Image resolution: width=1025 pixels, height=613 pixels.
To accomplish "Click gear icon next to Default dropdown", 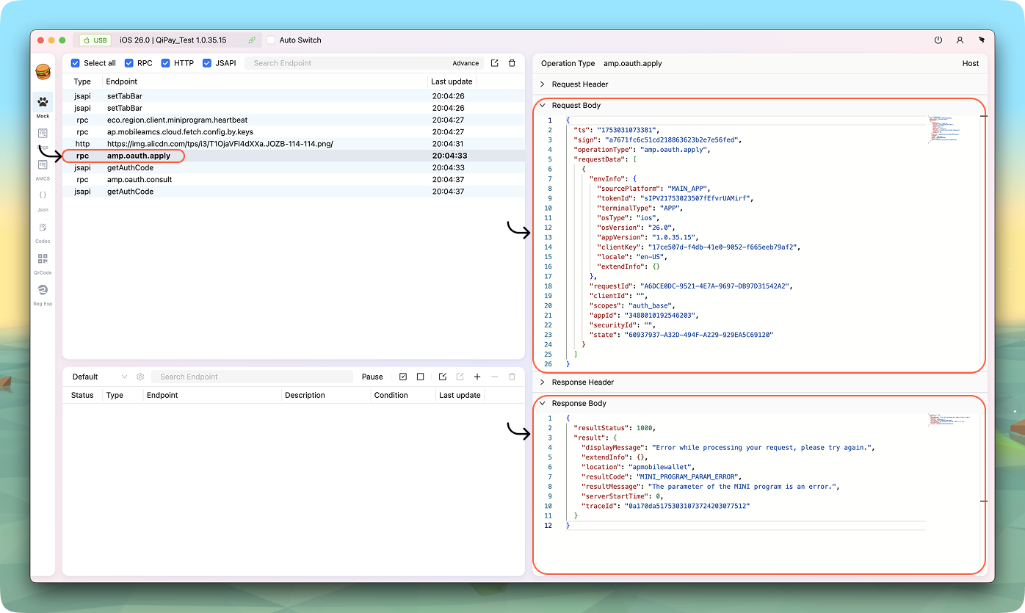I will (140, 377).
